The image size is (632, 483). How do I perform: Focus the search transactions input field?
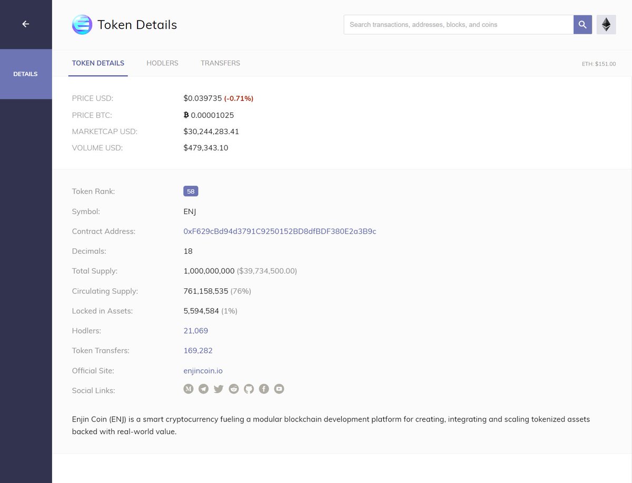(x=459, y=25)
